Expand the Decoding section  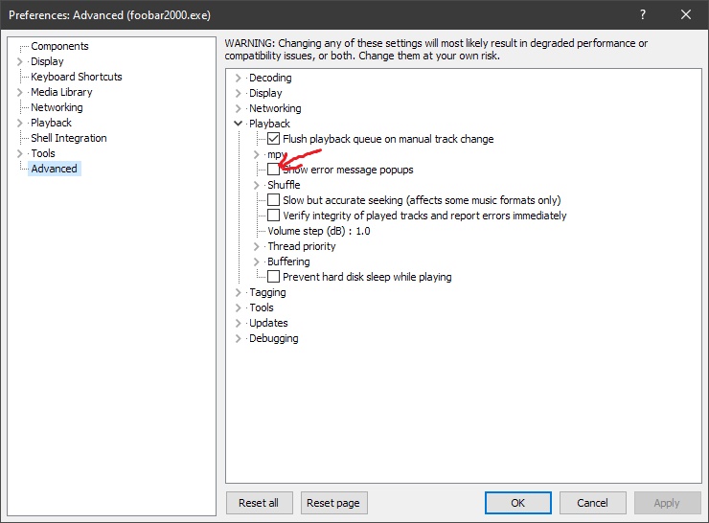pyautogui.click(x=238, y=78)
